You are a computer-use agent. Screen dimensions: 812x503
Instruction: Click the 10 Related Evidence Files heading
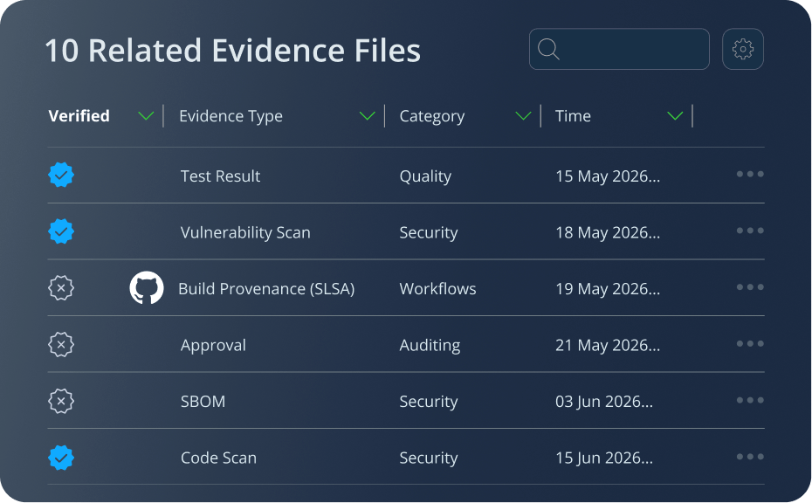232,51
